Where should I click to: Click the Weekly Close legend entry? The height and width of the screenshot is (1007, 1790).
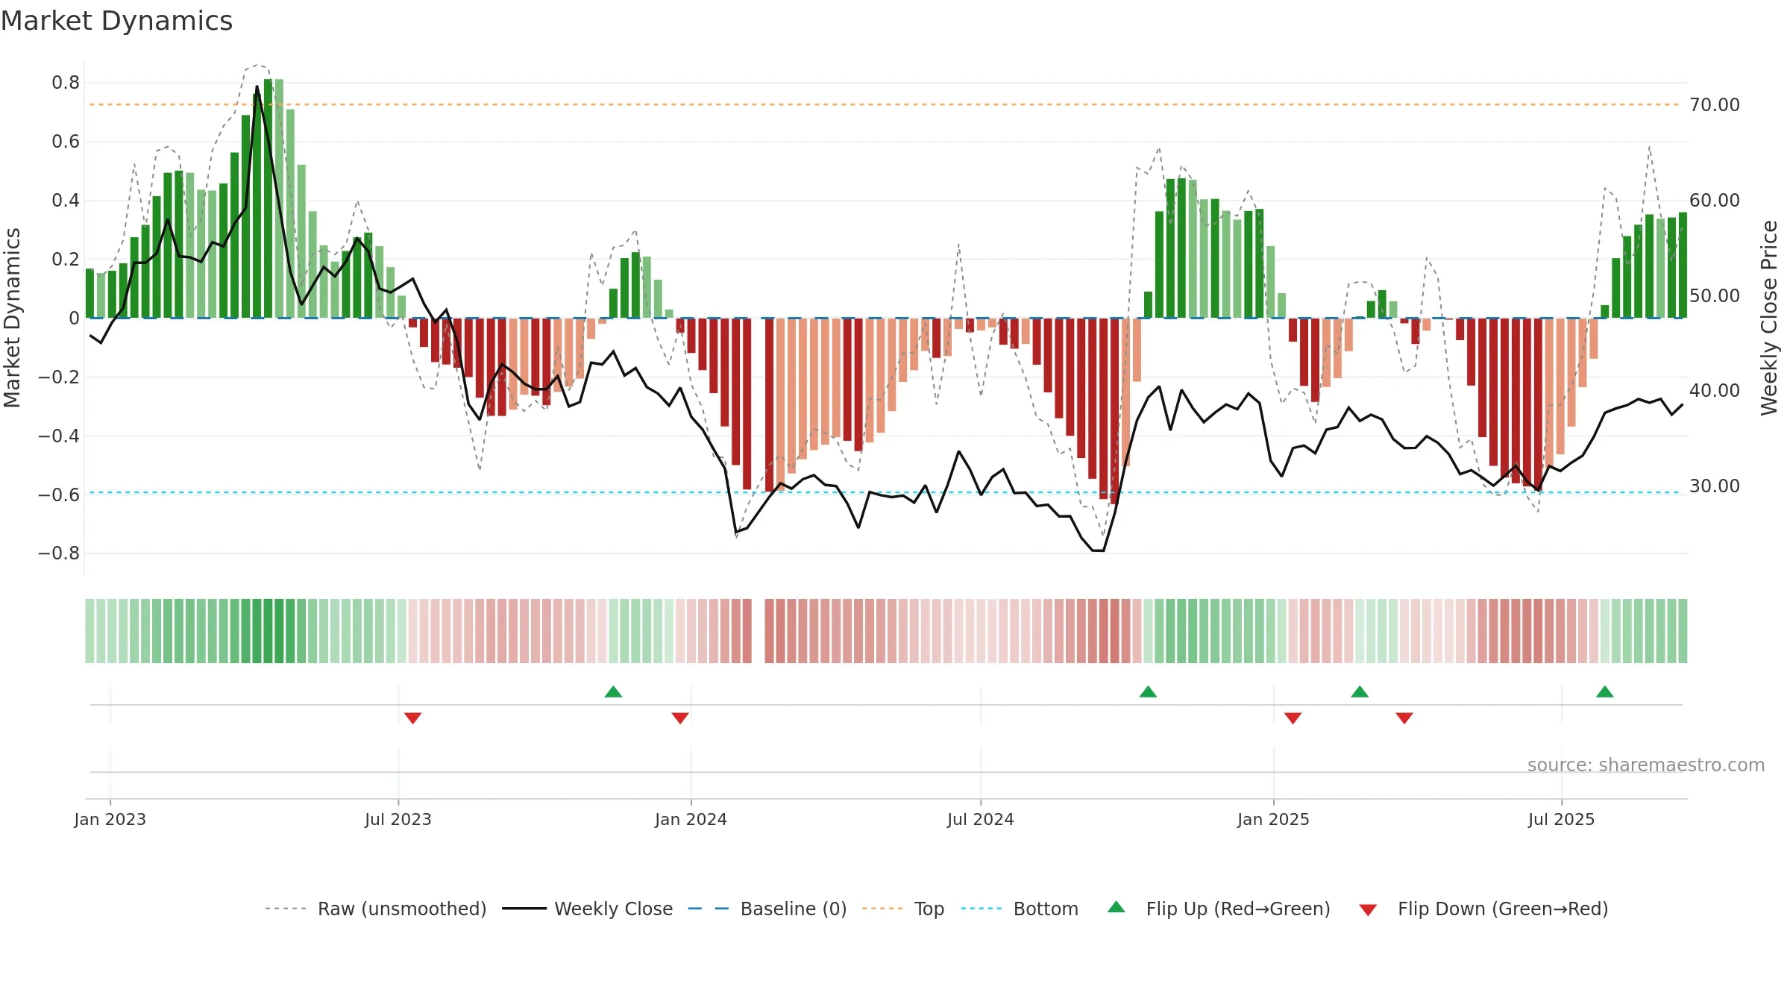588,909
